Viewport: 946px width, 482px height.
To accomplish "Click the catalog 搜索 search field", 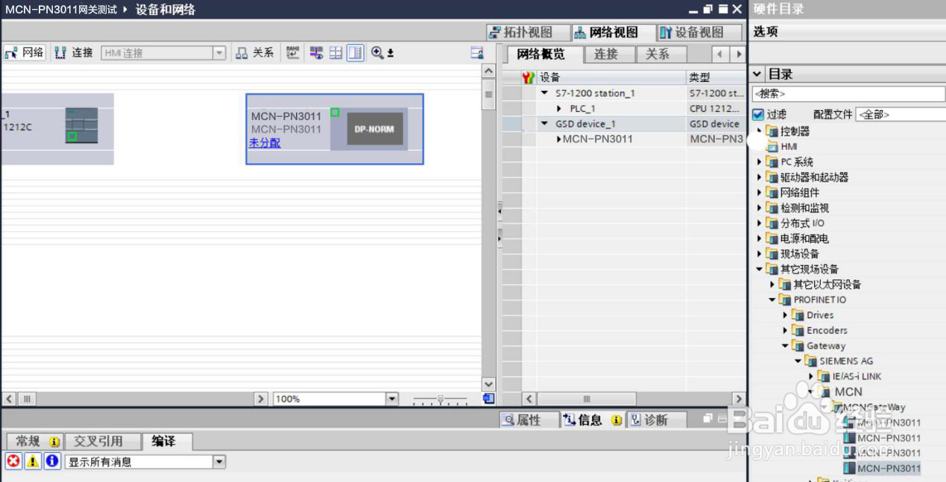I will point(848,94).
